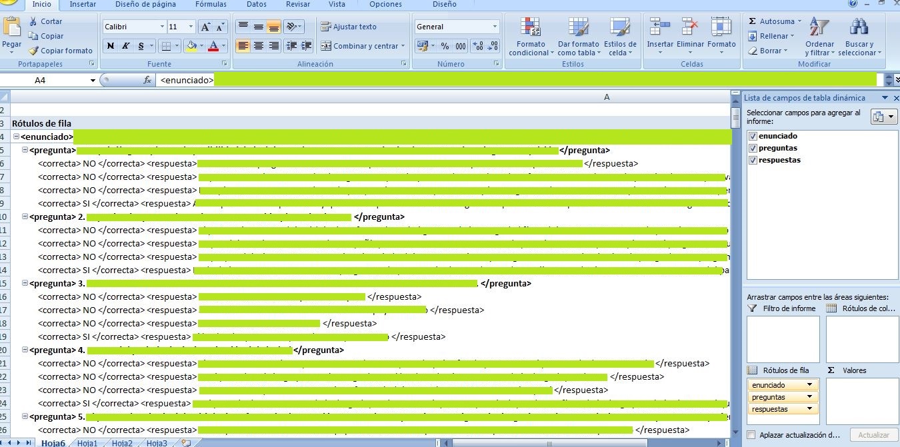Click the center text alignment icon
This screenshot has width=900, height=447.
(x=259, y=46)
